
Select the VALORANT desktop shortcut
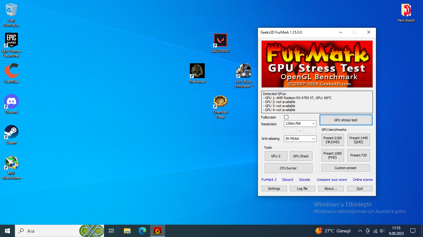[220, 43]
